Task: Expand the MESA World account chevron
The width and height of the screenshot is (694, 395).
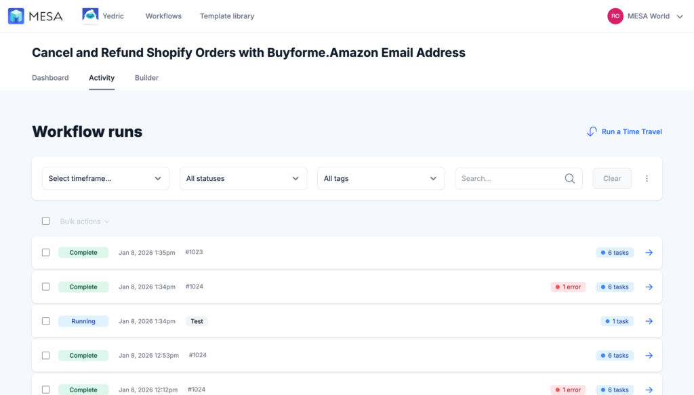Action: [x=680, y=16]
